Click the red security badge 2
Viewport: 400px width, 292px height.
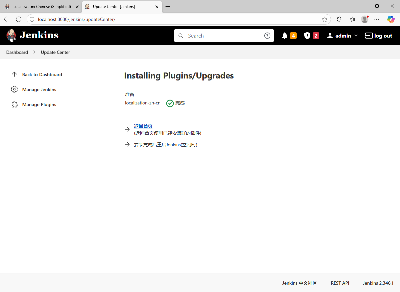pos(316,36)
